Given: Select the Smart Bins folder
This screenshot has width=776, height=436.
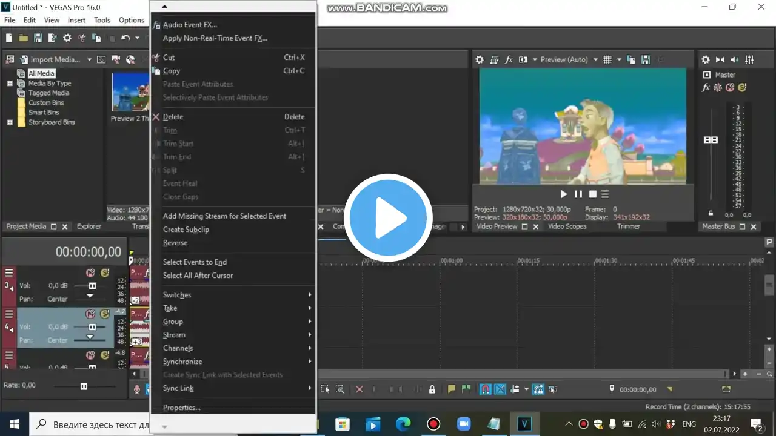Looking at the screenshot, I should click(x=44, y=113).
